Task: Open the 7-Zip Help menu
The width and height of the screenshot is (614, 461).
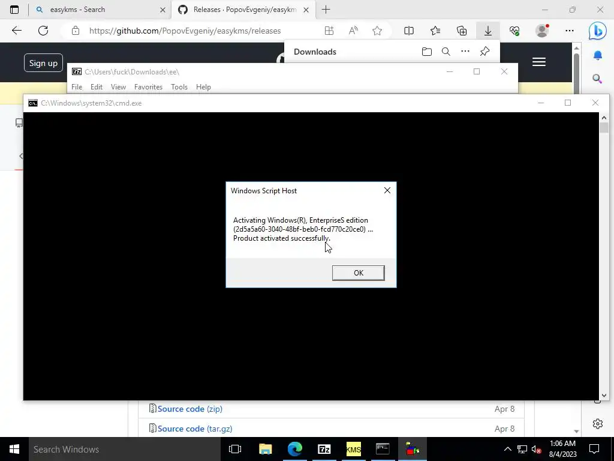Action: [x=203, y=87]
